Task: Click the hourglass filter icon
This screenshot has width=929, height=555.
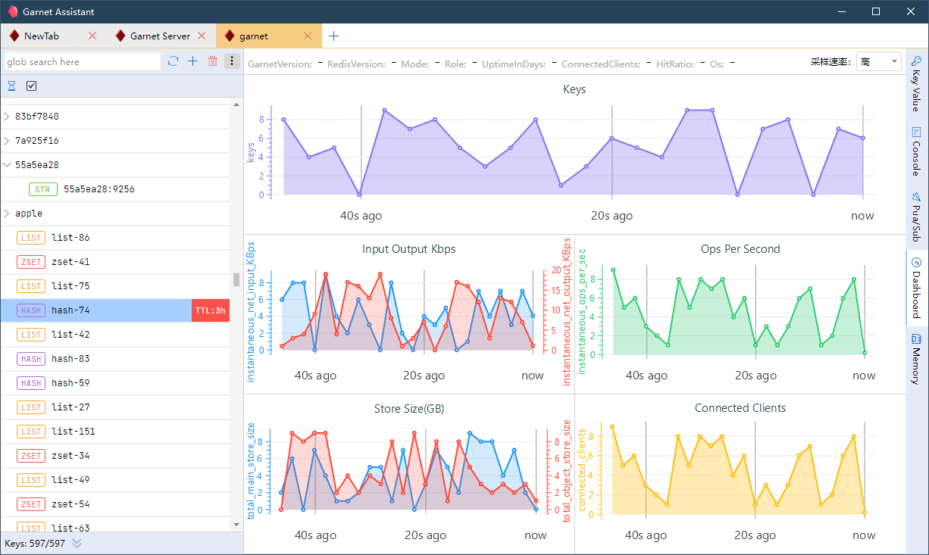Action: click(x=11, y=86)
